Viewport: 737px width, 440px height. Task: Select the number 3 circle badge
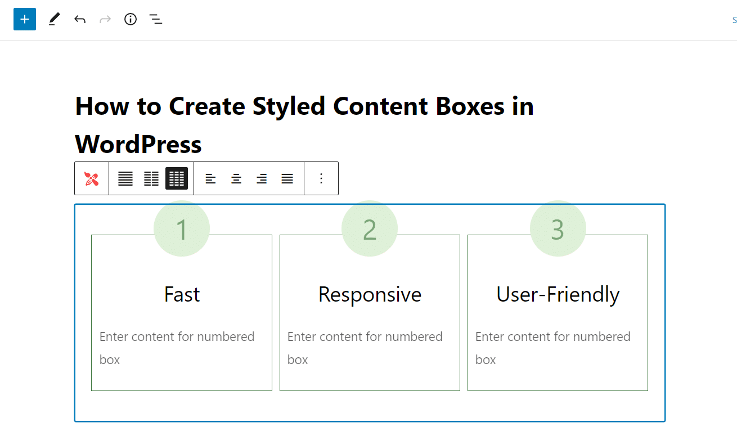[558, 229]
